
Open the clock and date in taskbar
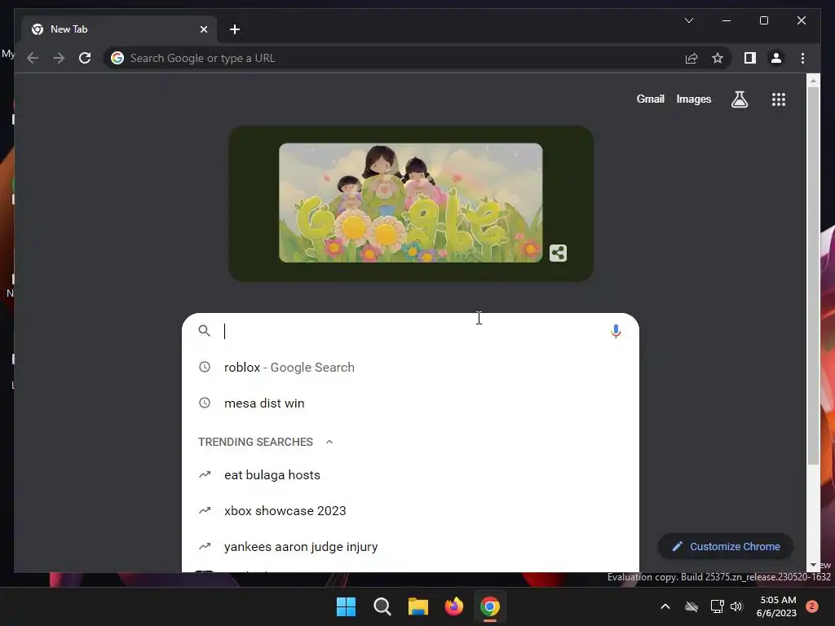[776, 606]
